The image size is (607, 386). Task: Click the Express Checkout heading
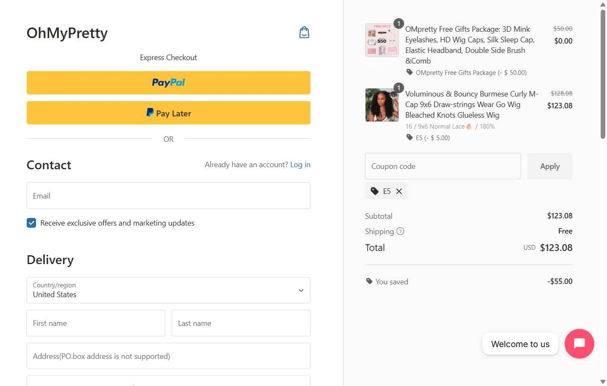coord(169,58)
